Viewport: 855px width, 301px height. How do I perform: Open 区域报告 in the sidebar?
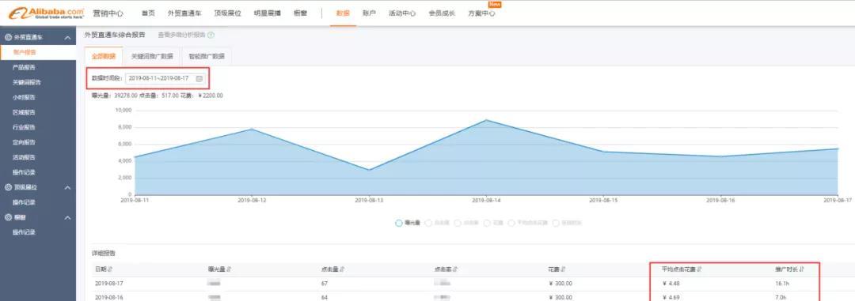pyautogui.click(x=25, y=113)
